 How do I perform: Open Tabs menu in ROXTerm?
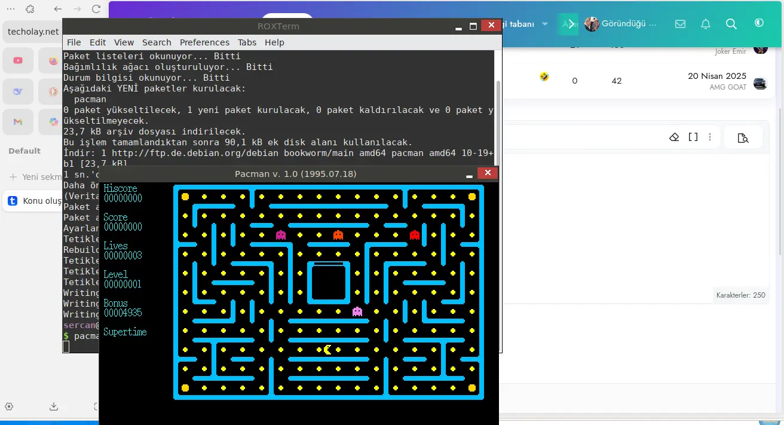click(247, 42)
